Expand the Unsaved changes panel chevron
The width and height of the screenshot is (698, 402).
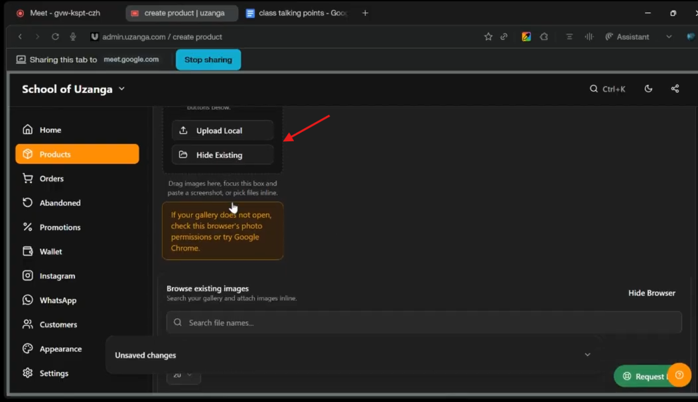click(x=588, y=355)
